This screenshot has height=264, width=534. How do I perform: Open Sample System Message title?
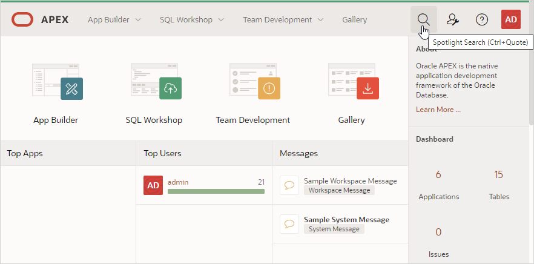tap(347, 220)
